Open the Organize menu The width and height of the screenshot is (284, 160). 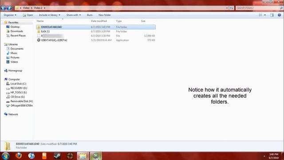coord(10,15)
